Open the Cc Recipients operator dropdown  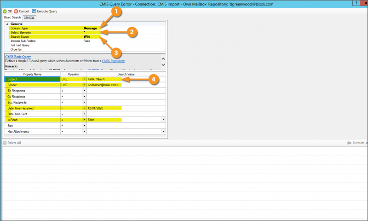coord(84,97)
